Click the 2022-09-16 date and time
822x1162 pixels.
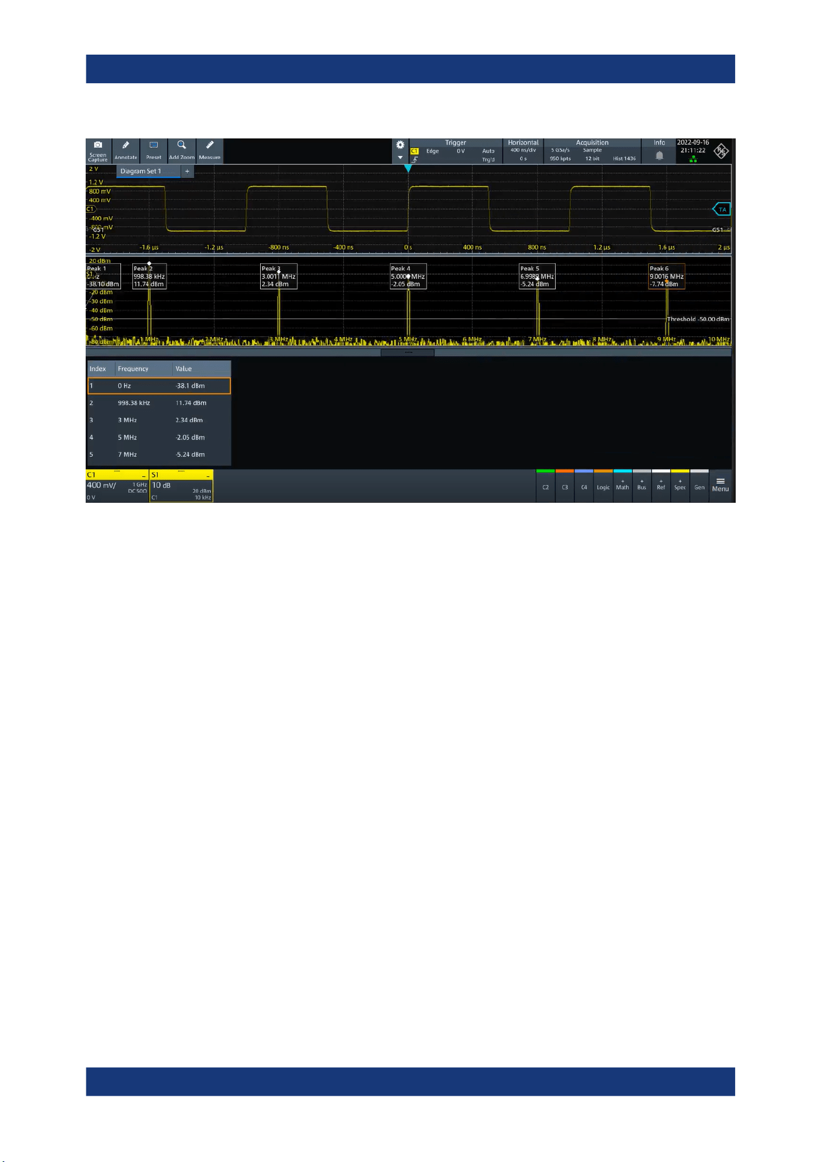[693, 146]
